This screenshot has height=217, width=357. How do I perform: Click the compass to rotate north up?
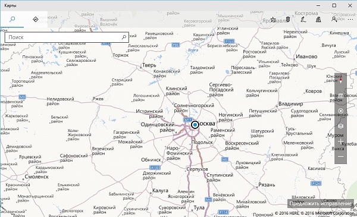coord(340,80)
